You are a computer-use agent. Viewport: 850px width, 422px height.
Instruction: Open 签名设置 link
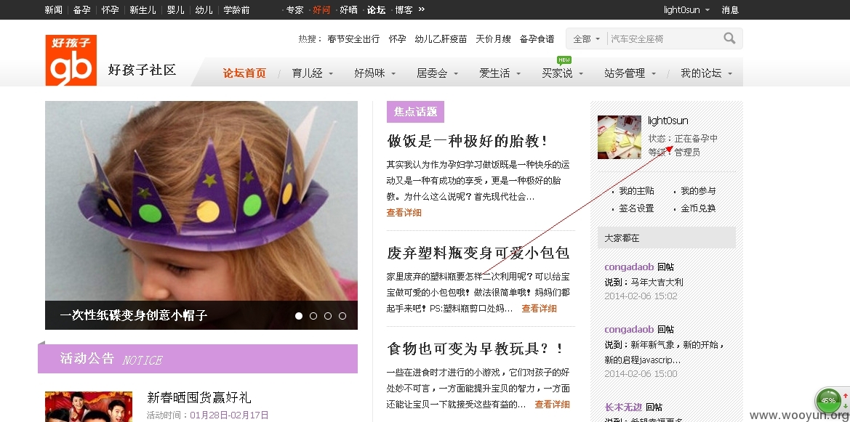(636, 208)
